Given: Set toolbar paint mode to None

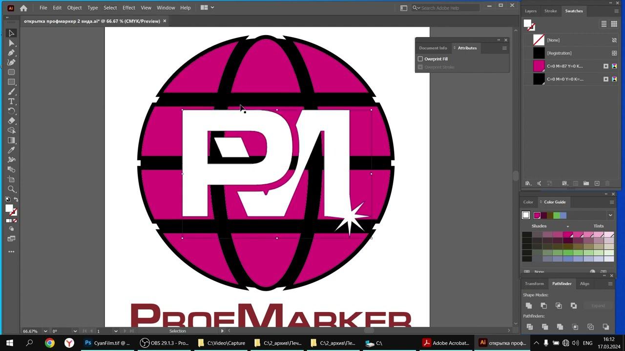Looking at the screenshot, I should point(15,221).
